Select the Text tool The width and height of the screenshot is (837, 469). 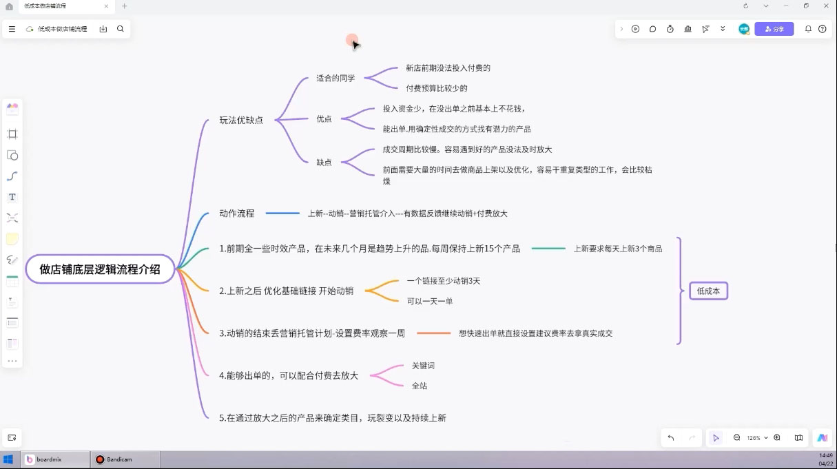click(12, 196)
